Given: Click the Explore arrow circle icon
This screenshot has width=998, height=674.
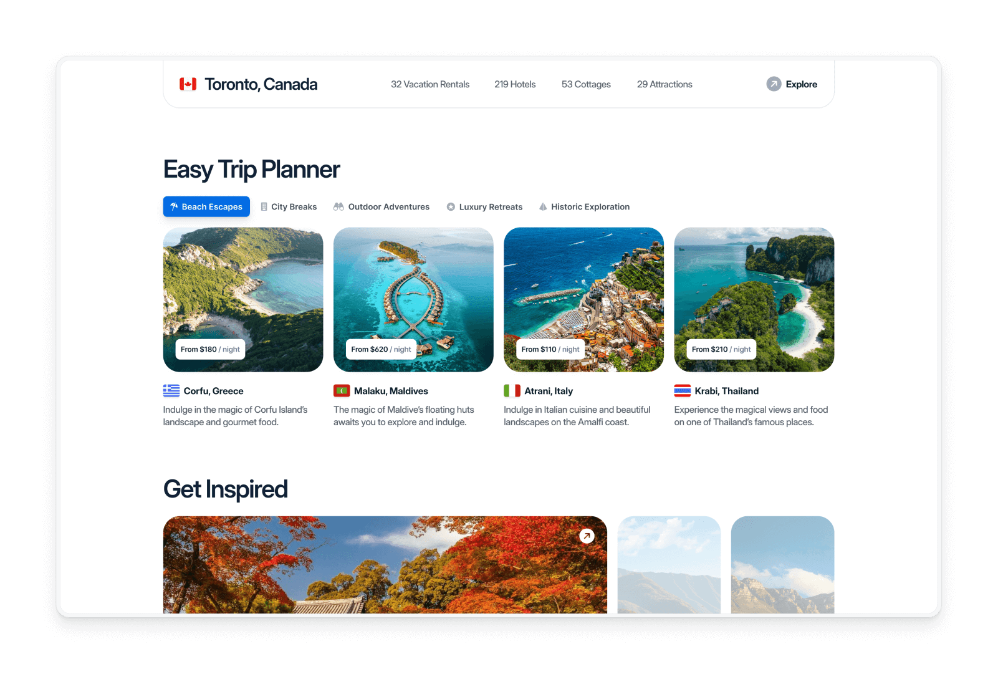Looking at the screenshot, I should point(774,84).
